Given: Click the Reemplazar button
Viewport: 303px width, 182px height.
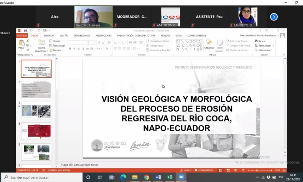Looking at the screenshot, I should coord(264,45).
